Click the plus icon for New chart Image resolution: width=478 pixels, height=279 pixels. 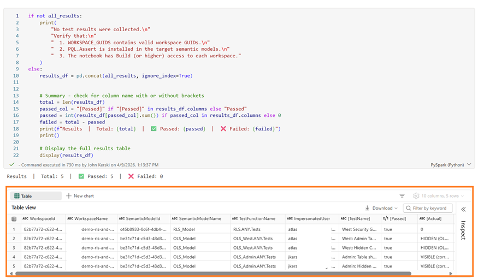pyautogui.click(x=69, y=196)
